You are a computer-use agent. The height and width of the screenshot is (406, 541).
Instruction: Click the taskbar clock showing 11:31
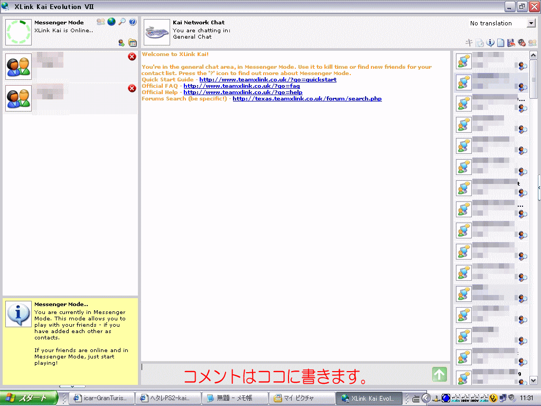(x=527, y=398)
